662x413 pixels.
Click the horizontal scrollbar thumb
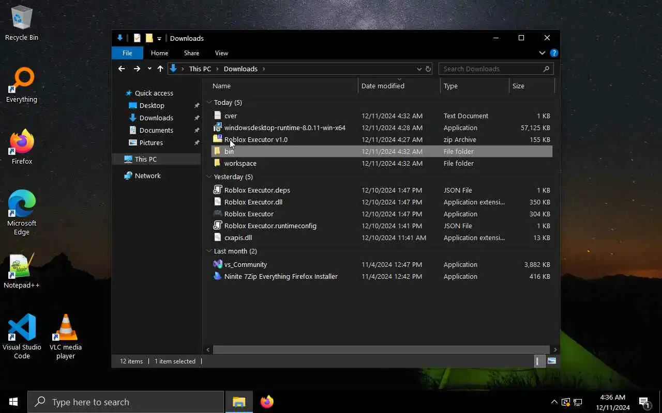pos(381,350)
